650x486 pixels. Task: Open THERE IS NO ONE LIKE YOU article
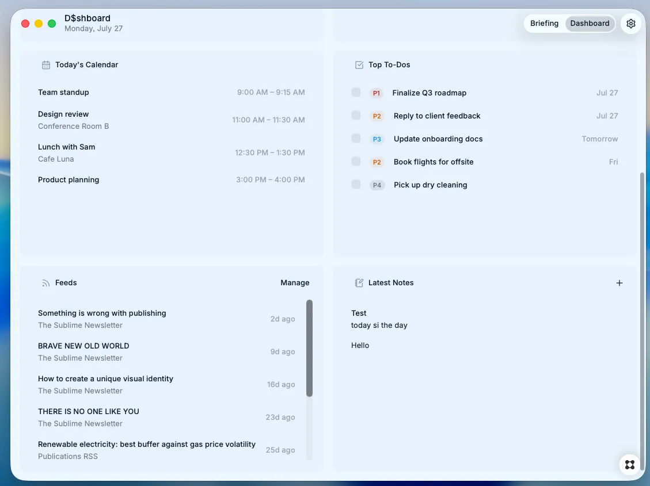166,418
